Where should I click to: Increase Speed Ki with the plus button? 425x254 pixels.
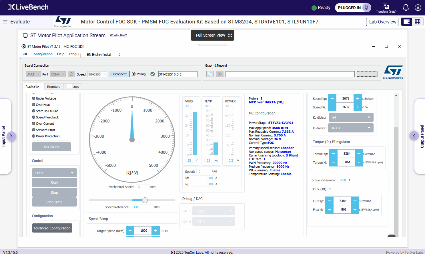coord(358,107)
